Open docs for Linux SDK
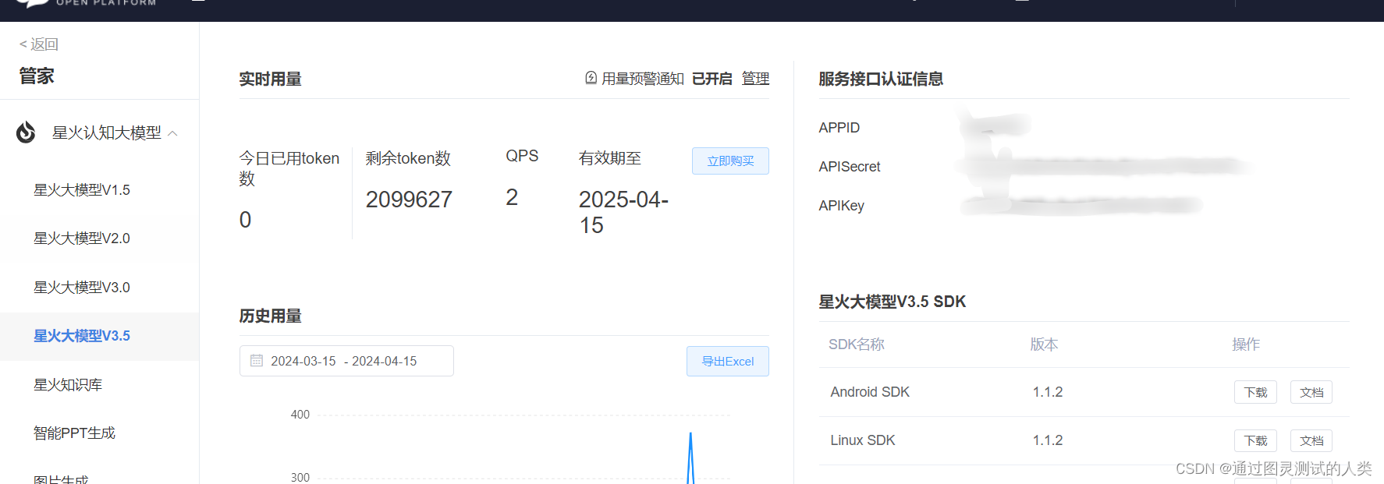The height and width of the screenshot is (484, 1384). 1311,440
